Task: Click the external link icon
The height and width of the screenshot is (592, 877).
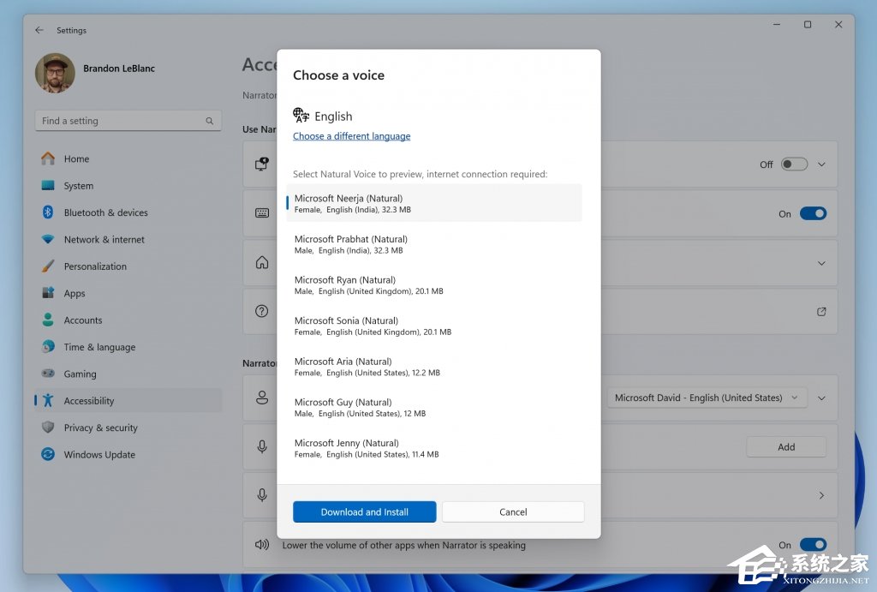Action: coord(821,312)
